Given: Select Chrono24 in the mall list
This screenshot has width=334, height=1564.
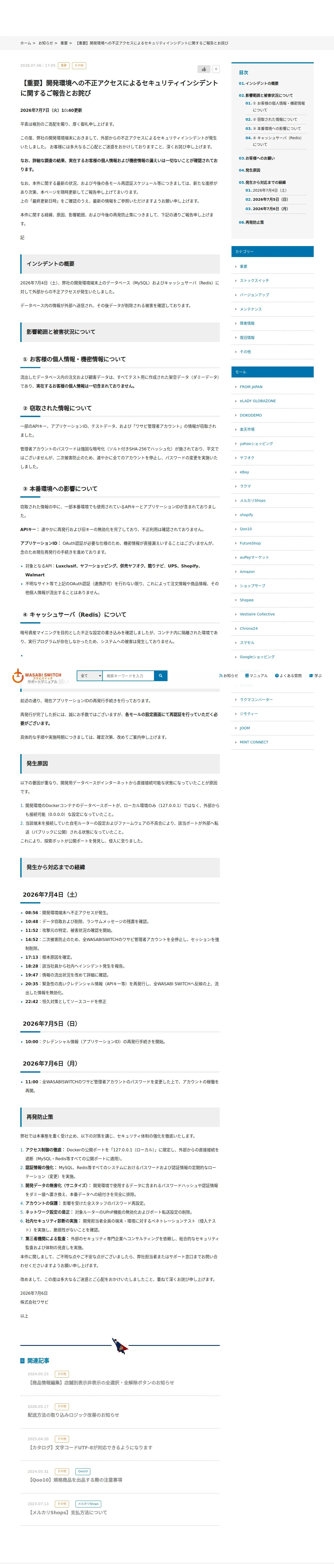Looking at the screenshot, I should coord(248,628).
